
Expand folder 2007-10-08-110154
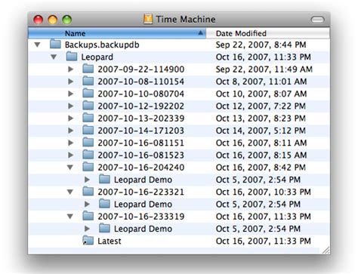[71, 82]
